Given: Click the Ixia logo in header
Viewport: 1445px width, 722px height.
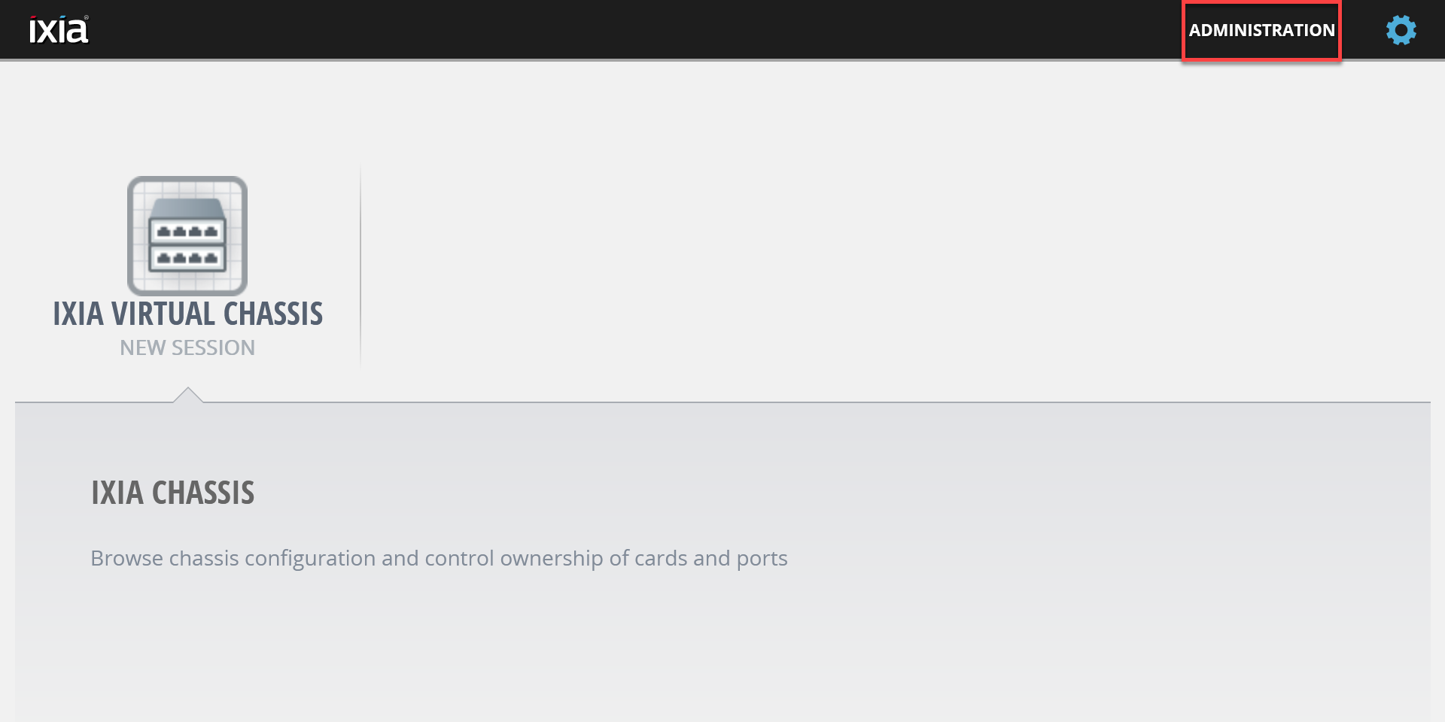Looking at the screenshot, I should pos(59,29).
